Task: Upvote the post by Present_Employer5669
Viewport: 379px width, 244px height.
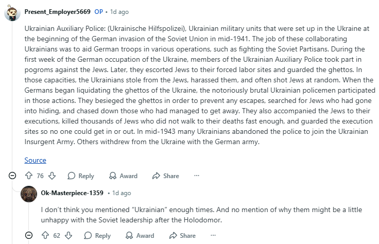Action: pyautogui.click(x=28, y=176)
